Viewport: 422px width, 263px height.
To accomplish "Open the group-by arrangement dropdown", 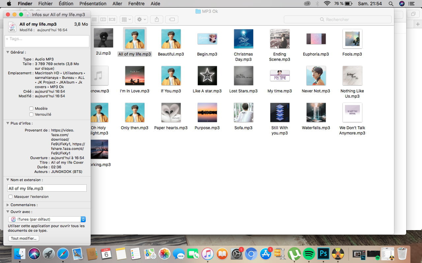I will pos(126,19).
